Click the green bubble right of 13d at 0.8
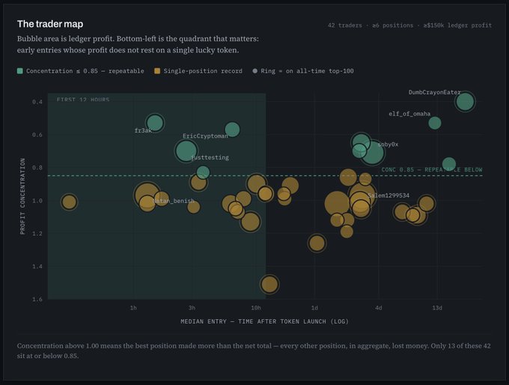 (449, 164)
